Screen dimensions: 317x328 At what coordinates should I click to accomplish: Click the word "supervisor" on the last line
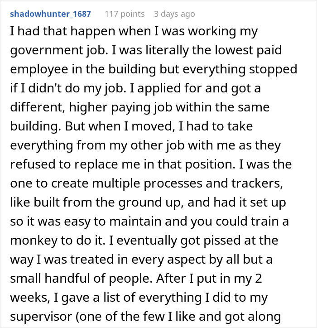coord(41,317)
